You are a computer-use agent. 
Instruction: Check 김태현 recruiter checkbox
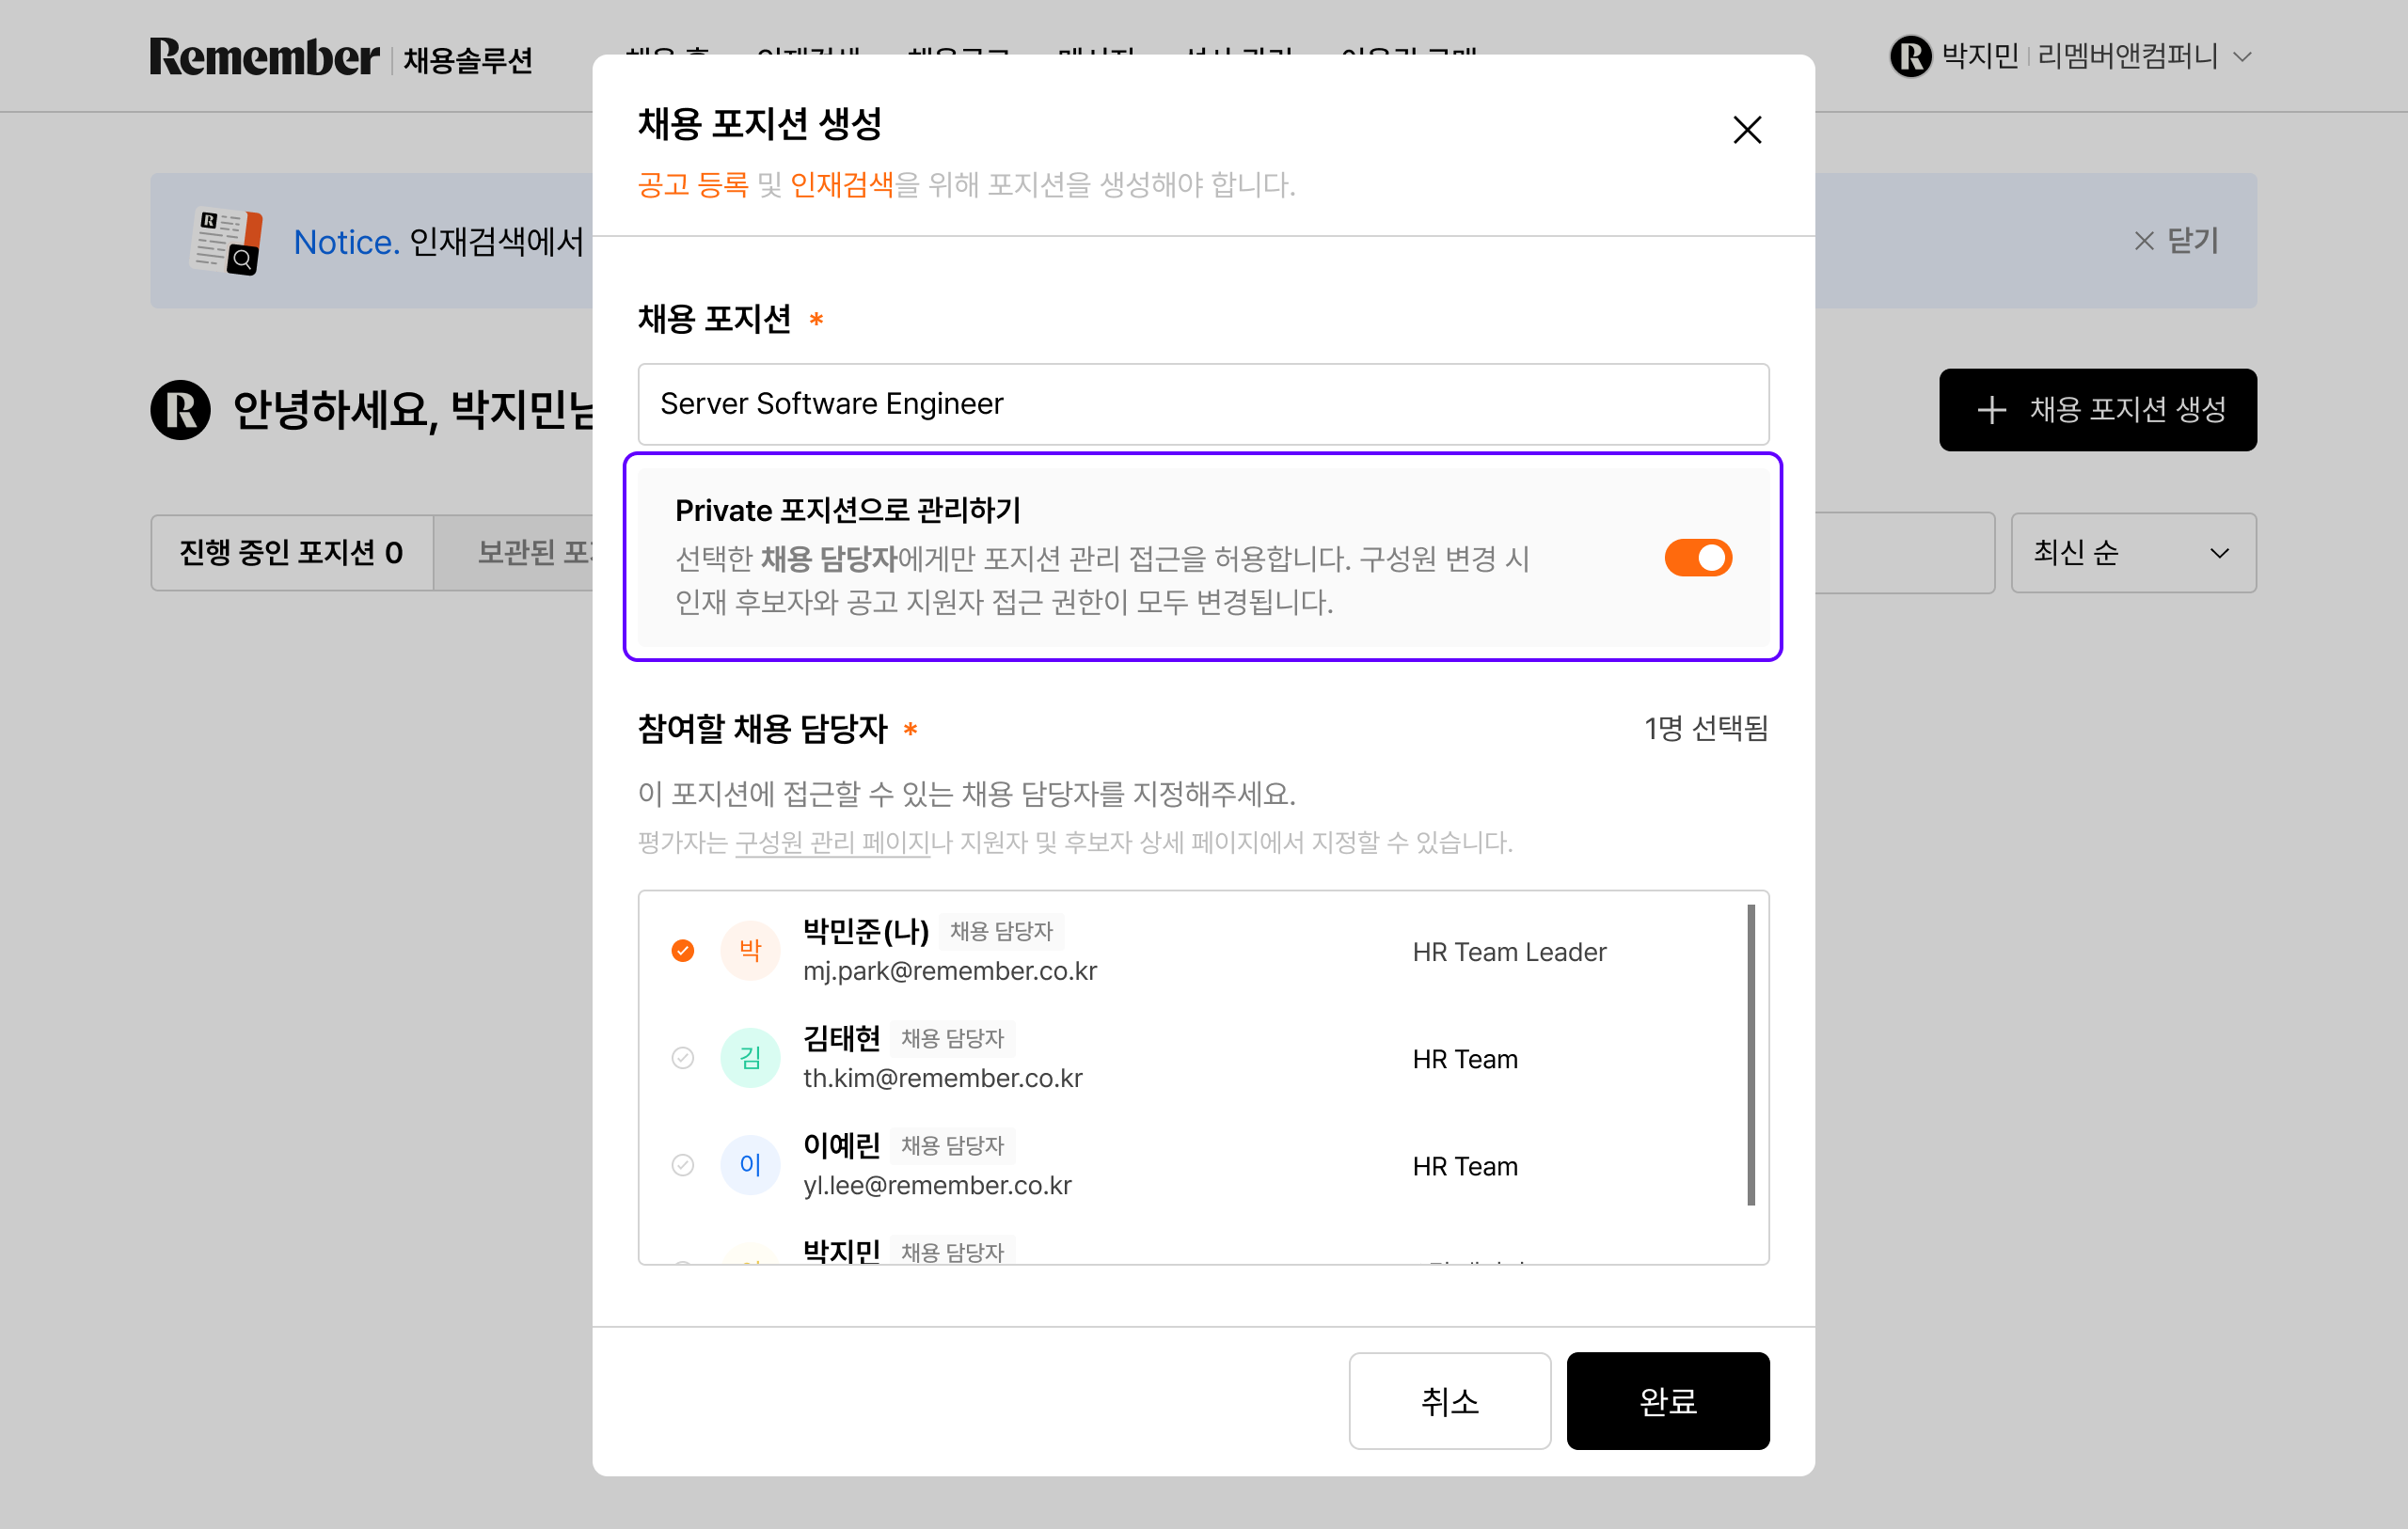pyautogui.click(x=683, y=1057)
